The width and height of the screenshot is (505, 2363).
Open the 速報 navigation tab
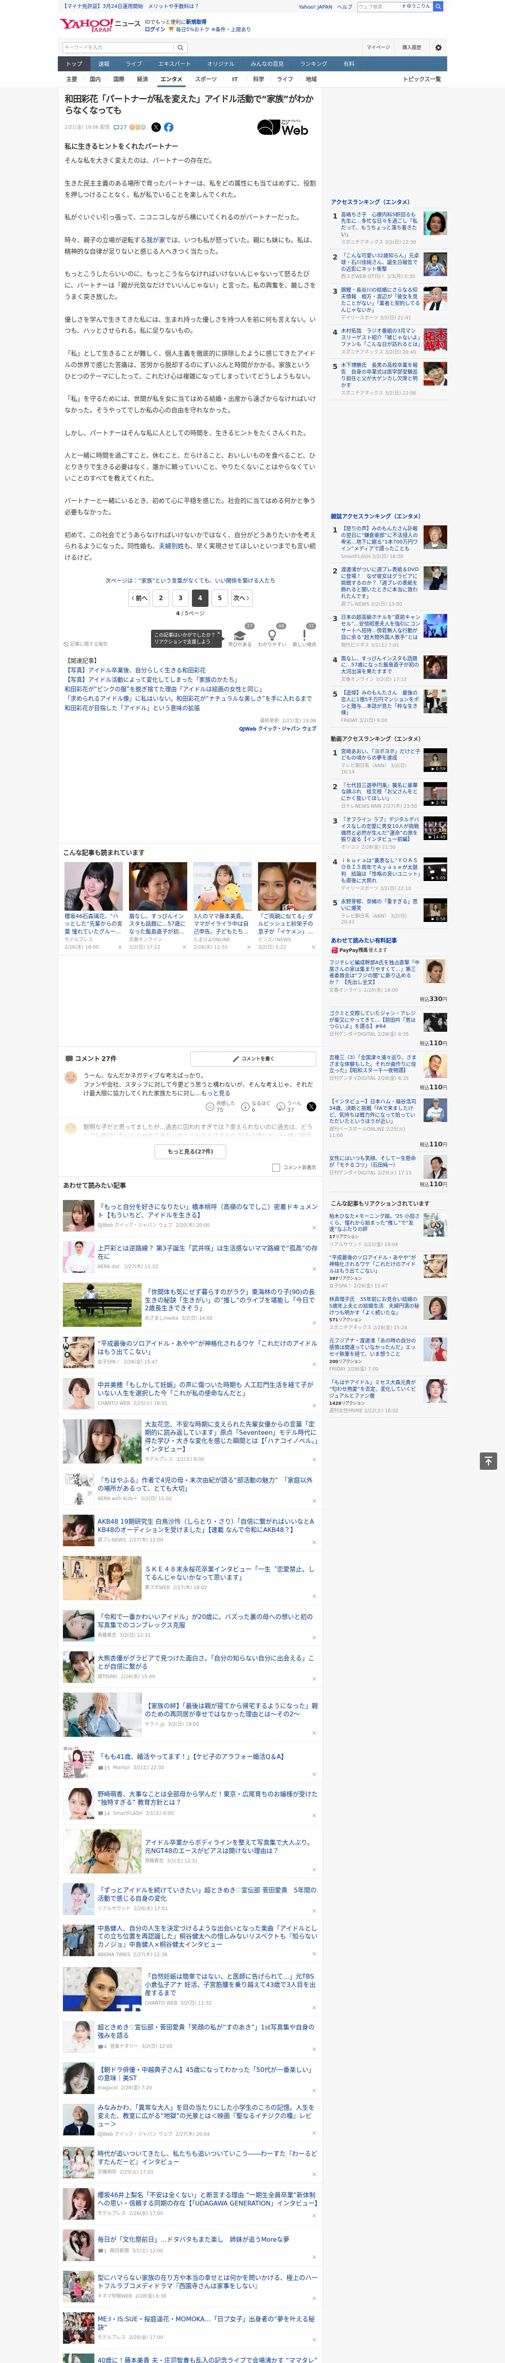click(x=103, y=63)
